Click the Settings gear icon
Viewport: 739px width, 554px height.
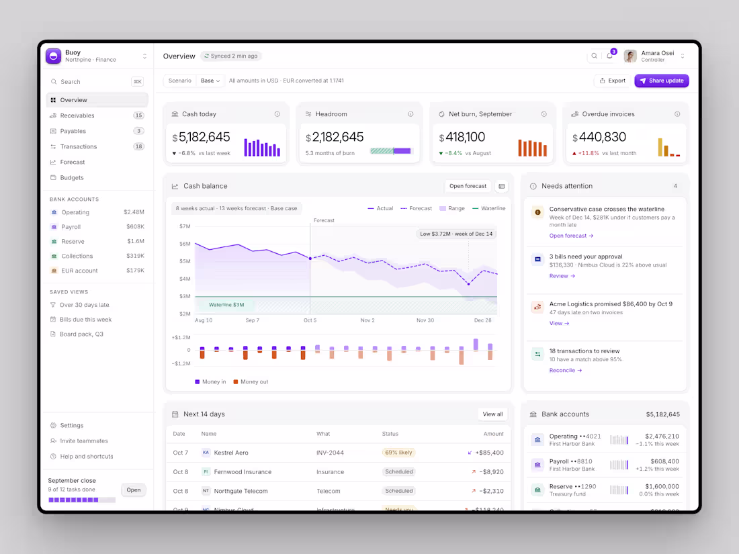pyautogui.click(x=53, y=425)
